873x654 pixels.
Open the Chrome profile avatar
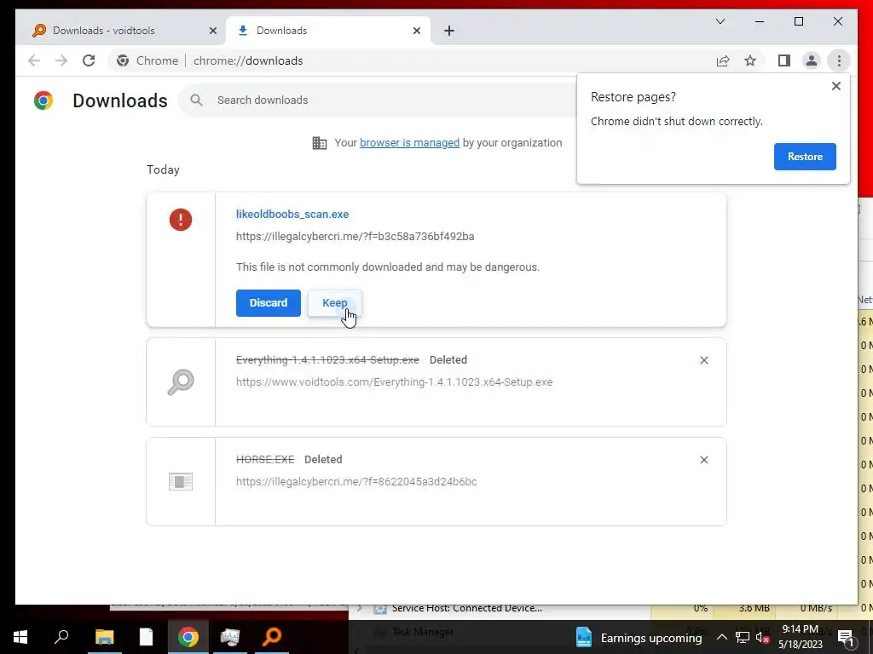tap(812, 60)
